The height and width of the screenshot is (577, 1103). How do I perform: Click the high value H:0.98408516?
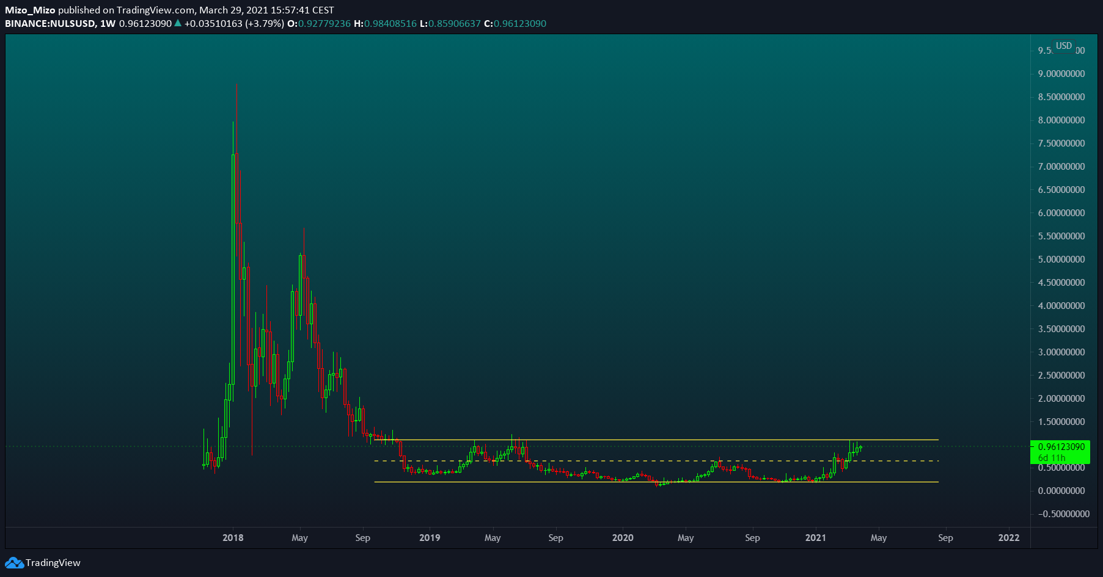(x=386, y=24)
